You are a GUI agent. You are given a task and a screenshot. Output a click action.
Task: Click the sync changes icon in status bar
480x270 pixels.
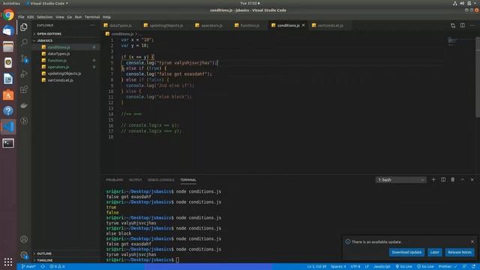(x=43, y=267)
